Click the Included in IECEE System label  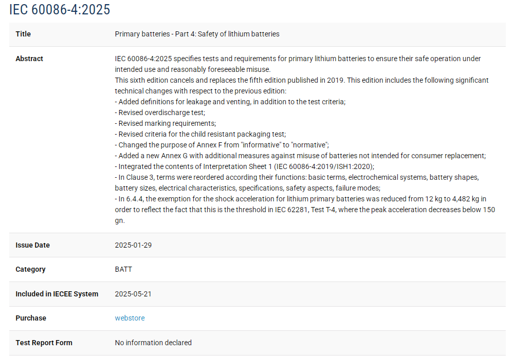[57, 294]
